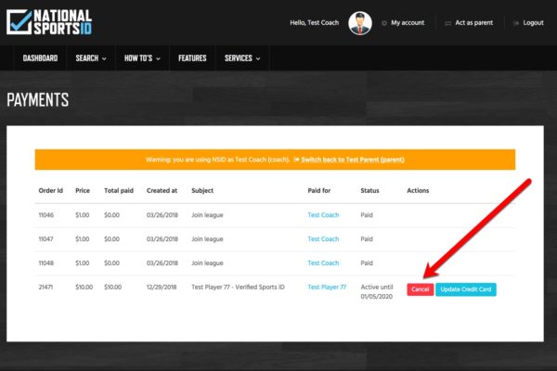Screen dimensions: 557x371
Task: Open the Test Player 77 paid-for link
Action: click(327, 288)
